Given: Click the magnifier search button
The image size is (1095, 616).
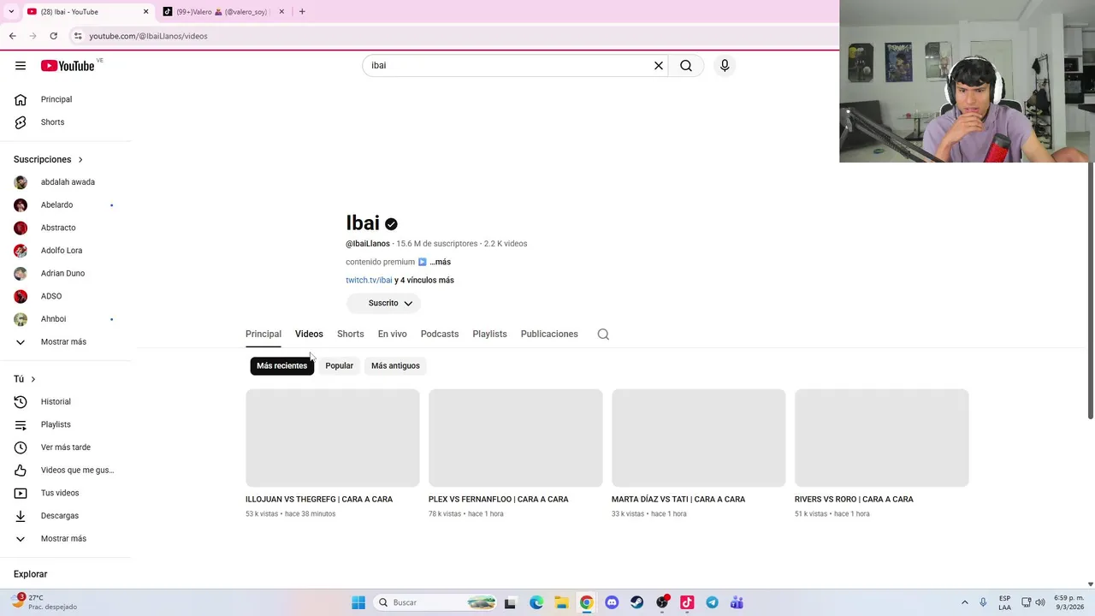Looking at the screenshot, I should pos(686,66).
